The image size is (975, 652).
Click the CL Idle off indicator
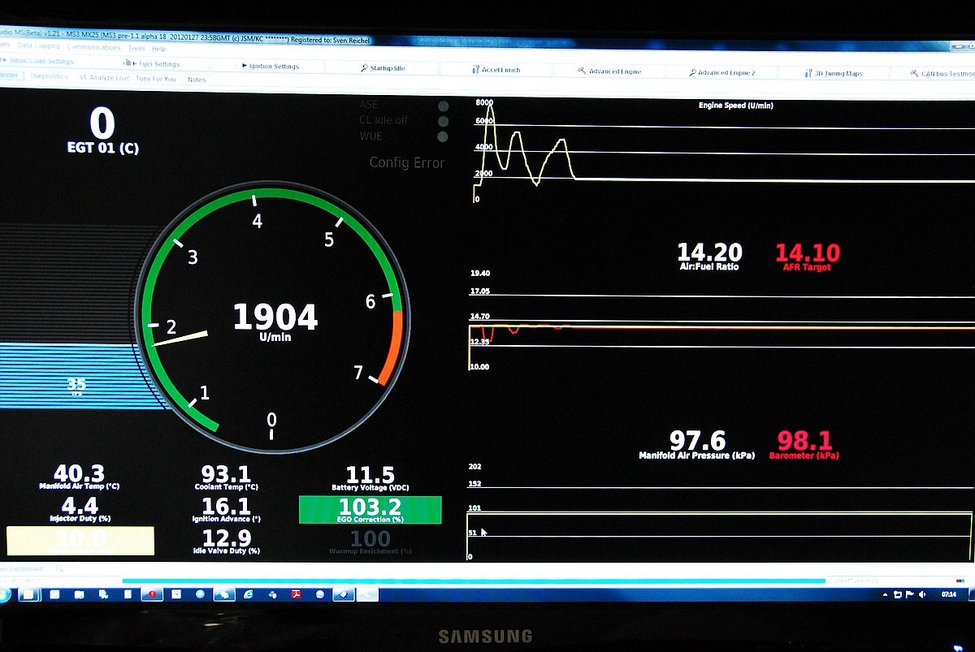click(x=443, y=121)
